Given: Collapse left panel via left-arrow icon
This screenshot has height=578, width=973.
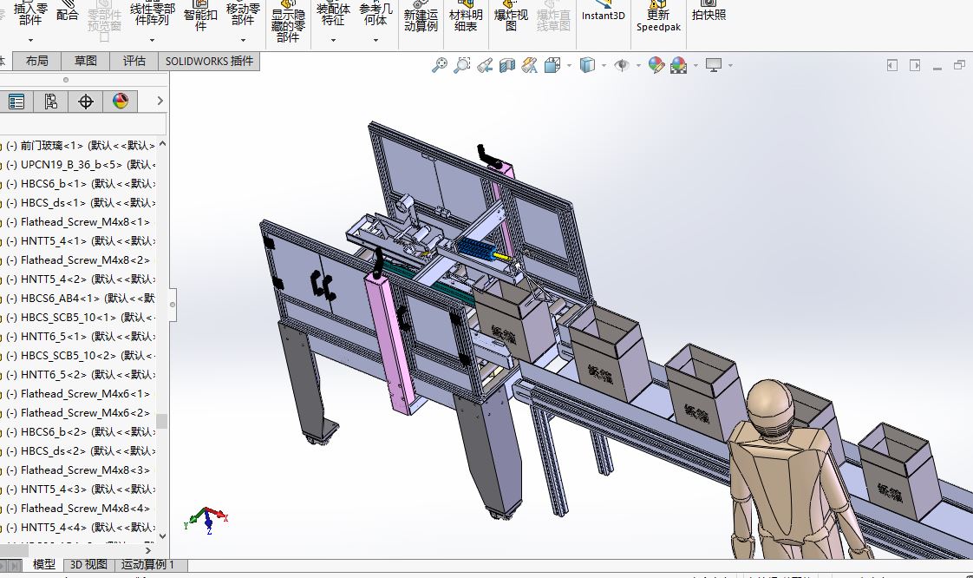Looking at the screenshot, I should [x=891, y=65].
